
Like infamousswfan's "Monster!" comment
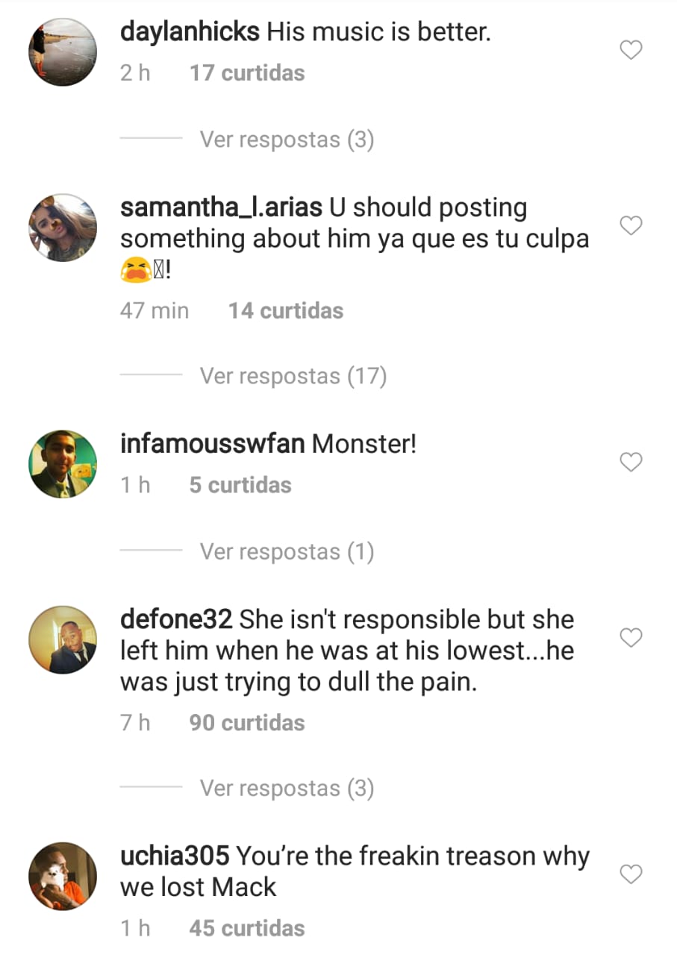pos(631,463)
